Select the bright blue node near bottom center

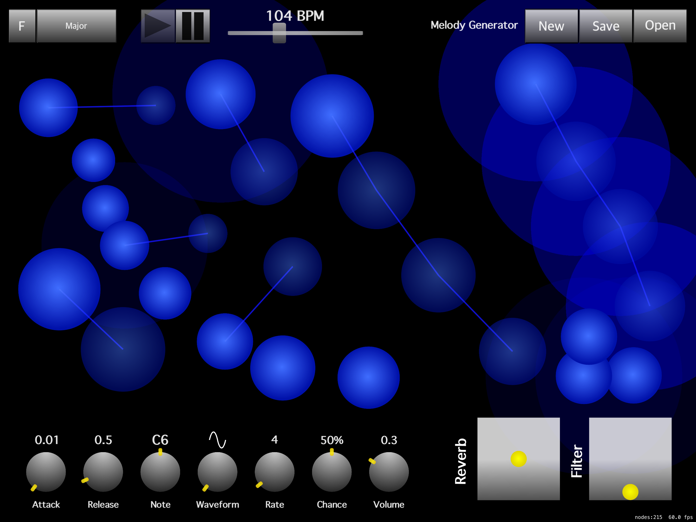coord(368,377)
